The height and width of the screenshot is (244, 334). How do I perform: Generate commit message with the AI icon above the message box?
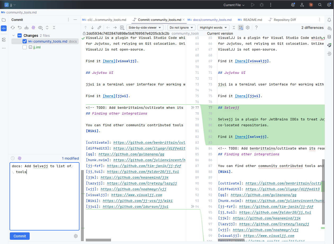(20, 158)
